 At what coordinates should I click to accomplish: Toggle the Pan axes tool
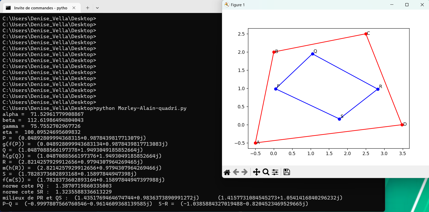click(256, 172)
